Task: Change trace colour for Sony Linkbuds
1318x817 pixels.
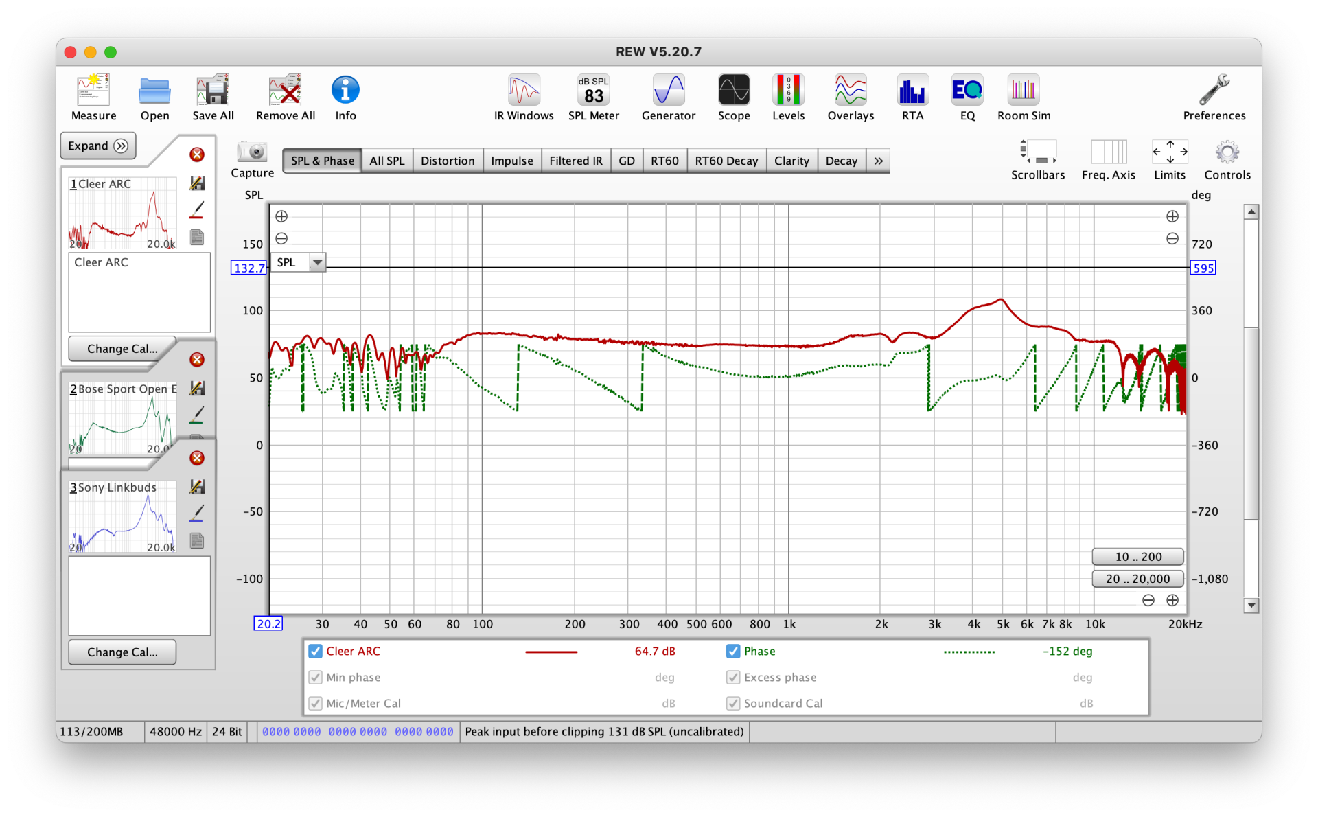Action: (x=197, y=514)
